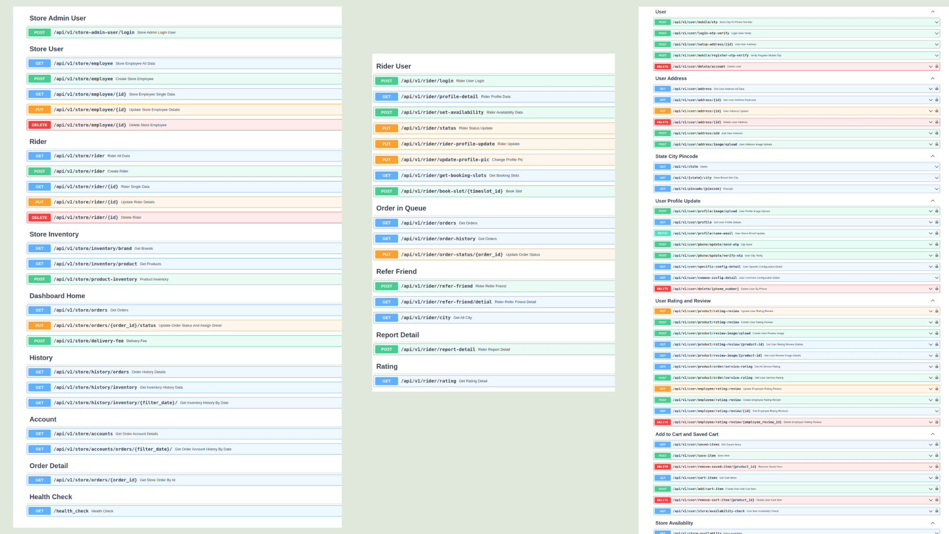
Task: Collapse the State City Pincode section chevron
Action: click(933, 156)
